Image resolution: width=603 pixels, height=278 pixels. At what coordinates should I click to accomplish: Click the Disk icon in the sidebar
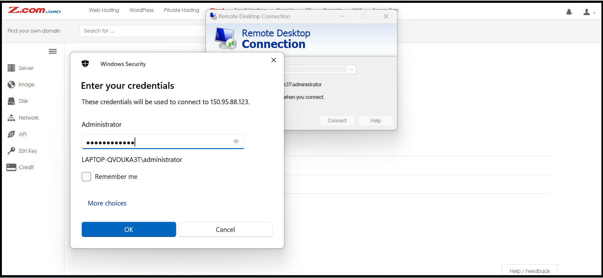coord(11,101)
